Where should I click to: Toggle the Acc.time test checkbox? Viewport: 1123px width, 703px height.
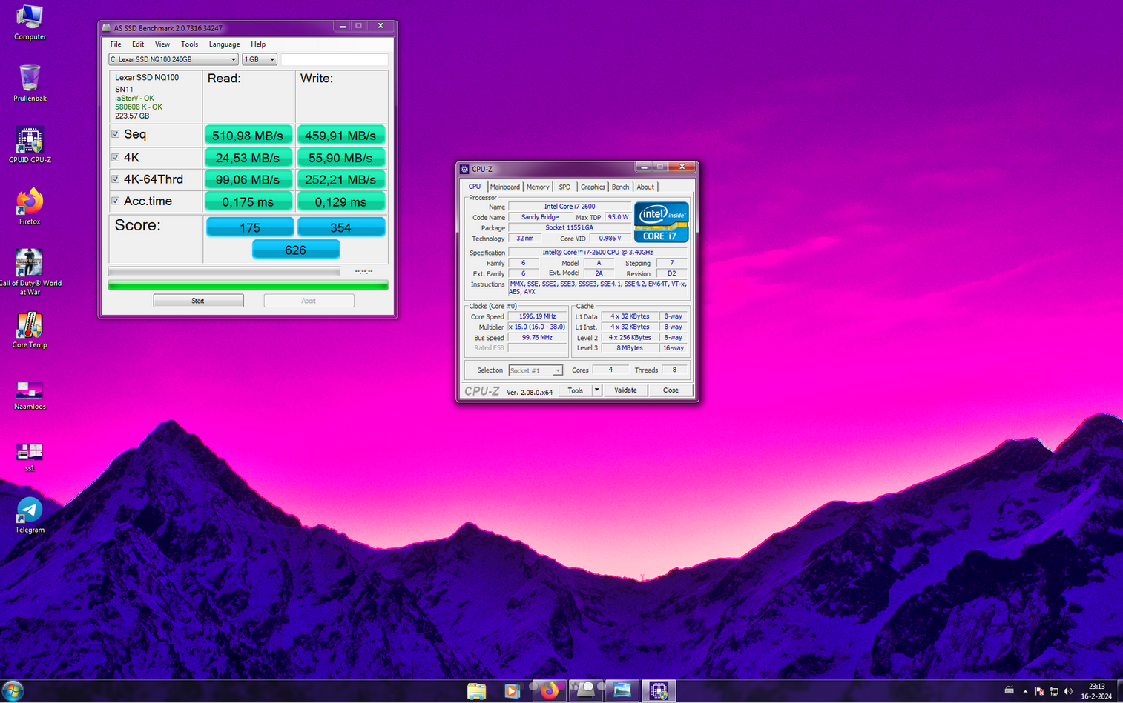(116, 201)
